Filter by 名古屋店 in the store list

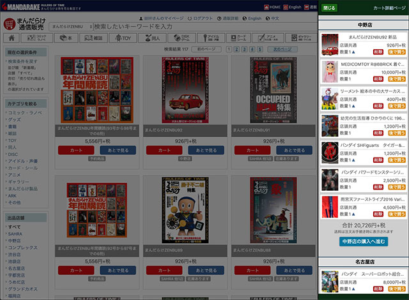[x=16, y=268]
